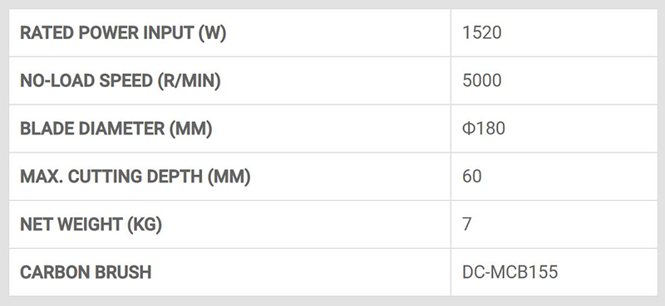
Task: Click the (W) unit in rated power row
Action: [x=213, y=33]
